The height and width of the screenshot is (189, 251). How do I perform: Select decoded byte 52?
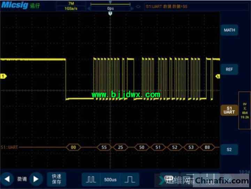point(175,147)
